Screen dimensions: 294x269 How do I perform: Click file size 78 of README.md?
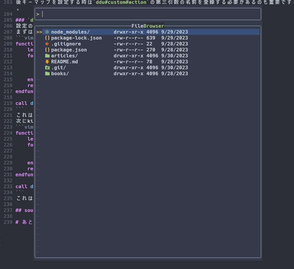coord(149,62)
